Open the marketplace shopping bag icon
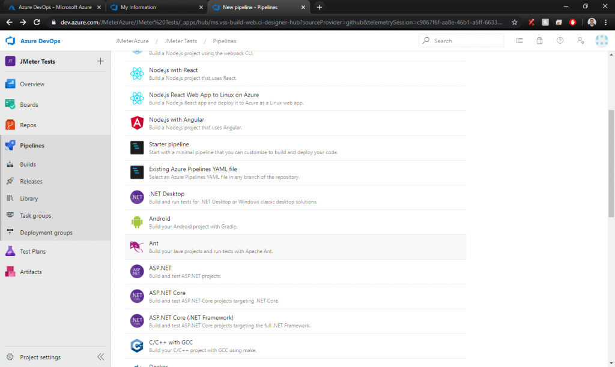 tap(540, 41)
